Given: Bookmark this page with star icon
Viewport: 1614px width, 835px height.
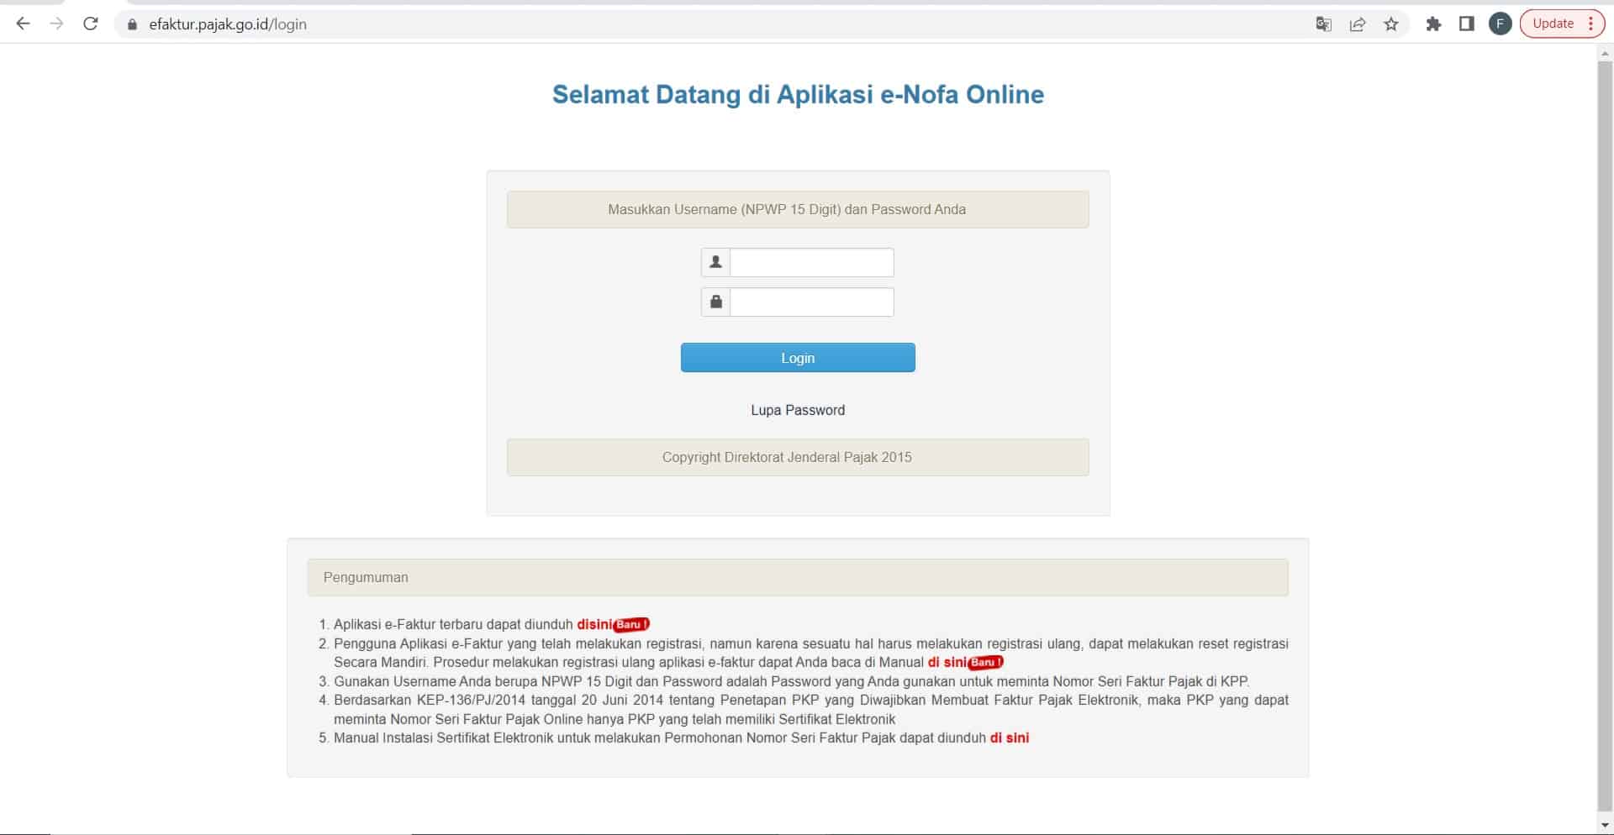Looking at the screenshot, I should 1391,24.
